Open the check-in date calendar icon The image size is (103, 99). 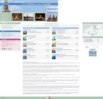point(89,33)
